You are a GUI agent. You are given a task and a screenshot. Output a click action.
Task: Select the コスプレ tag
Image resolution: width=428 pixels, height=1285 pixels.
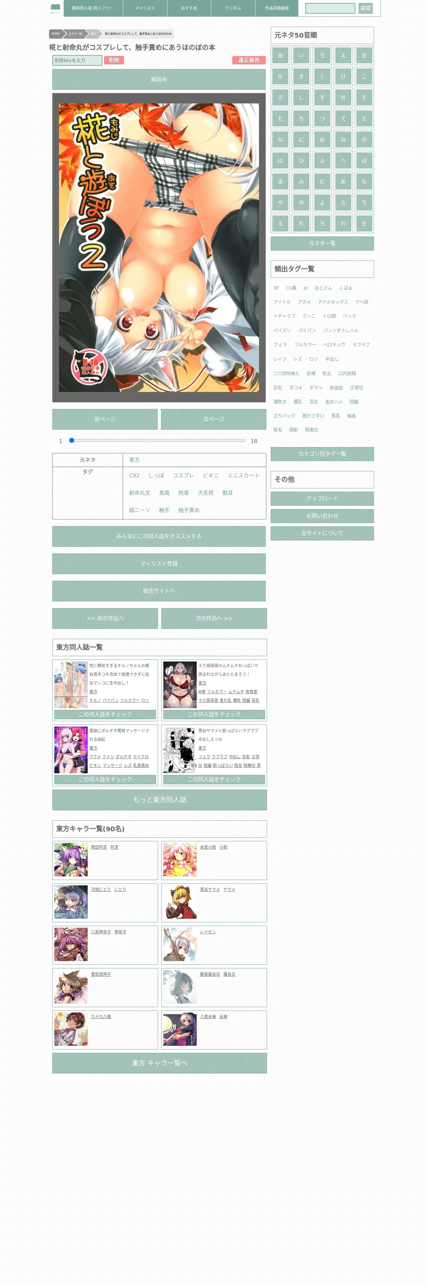pos(183,475)
